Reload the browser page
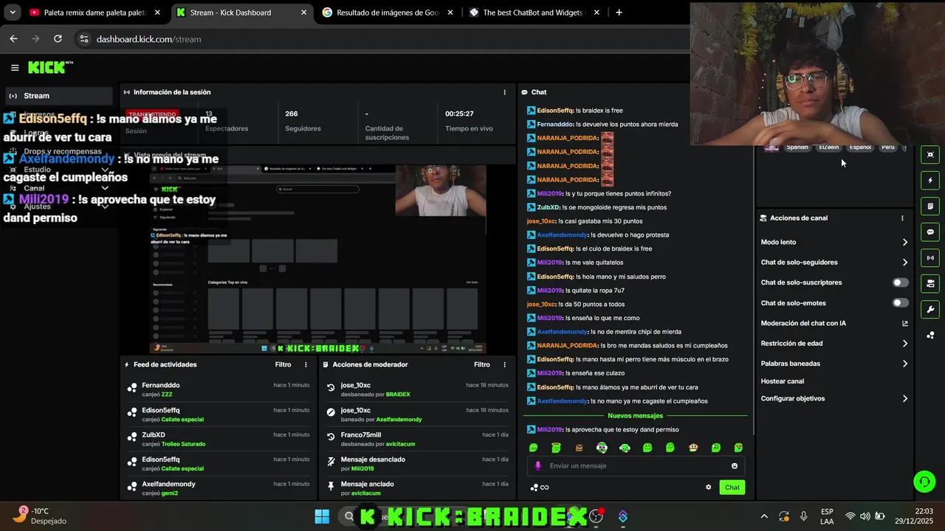This screenshot has width=945, height=531. tap(58, 39)
